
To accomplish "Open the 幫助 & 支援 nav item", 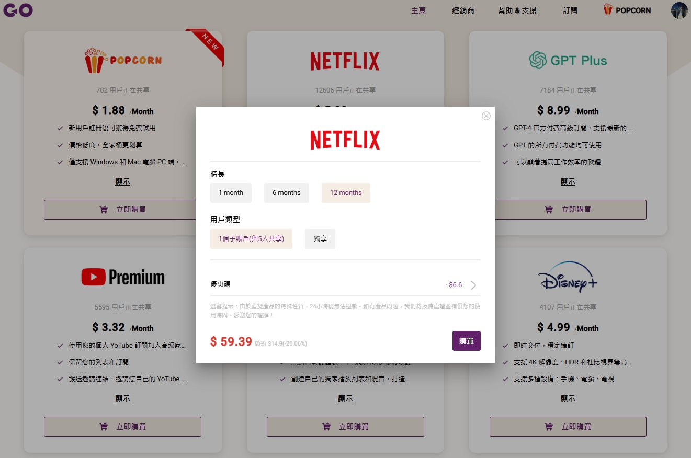I will (x=517, y=10).
